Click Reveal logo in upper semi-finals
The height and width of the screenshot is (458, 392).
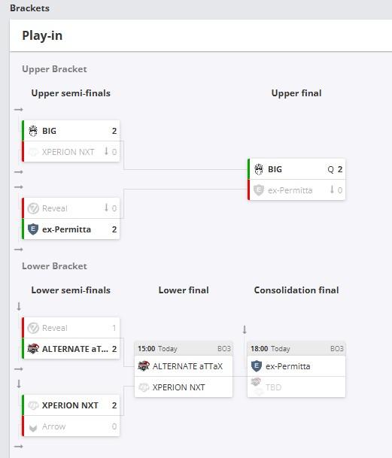tap(33, 208)
